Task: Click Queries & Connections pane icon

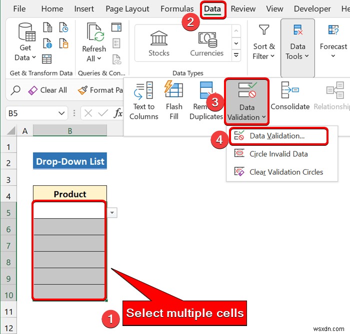Action: point(116,27)
